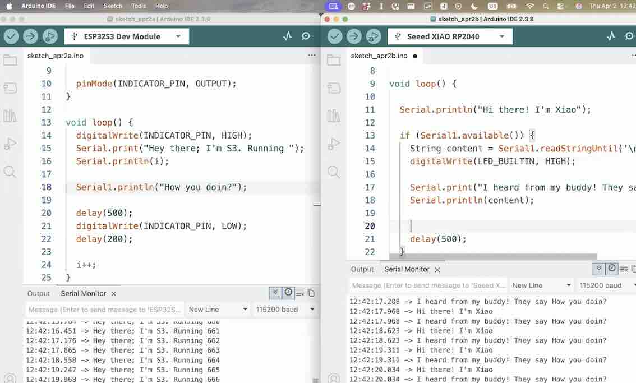Open Serial Plotter in left ESP32S3 window
Image resolution: width=636 pixels, height=383 pixels.
point(287,36)
